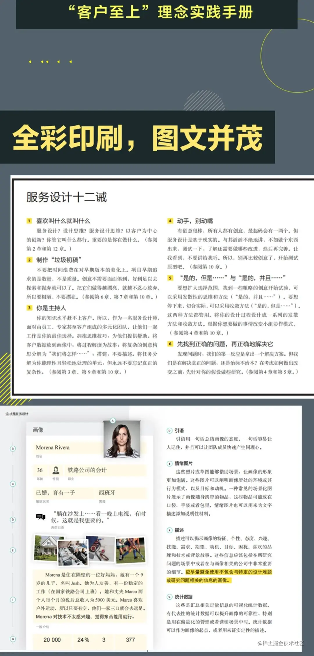Screen dimensions: 314x656
Task: Click the age value 36
Action: point(40,470)
